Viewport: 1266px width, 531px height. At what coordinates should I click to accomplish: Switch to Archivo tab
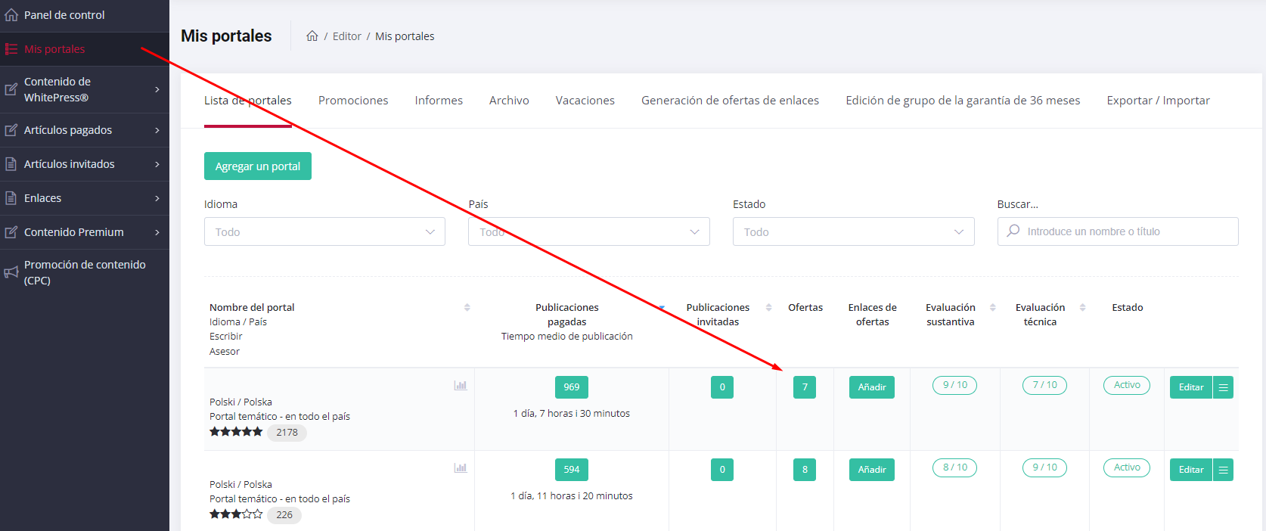[509, 101]
